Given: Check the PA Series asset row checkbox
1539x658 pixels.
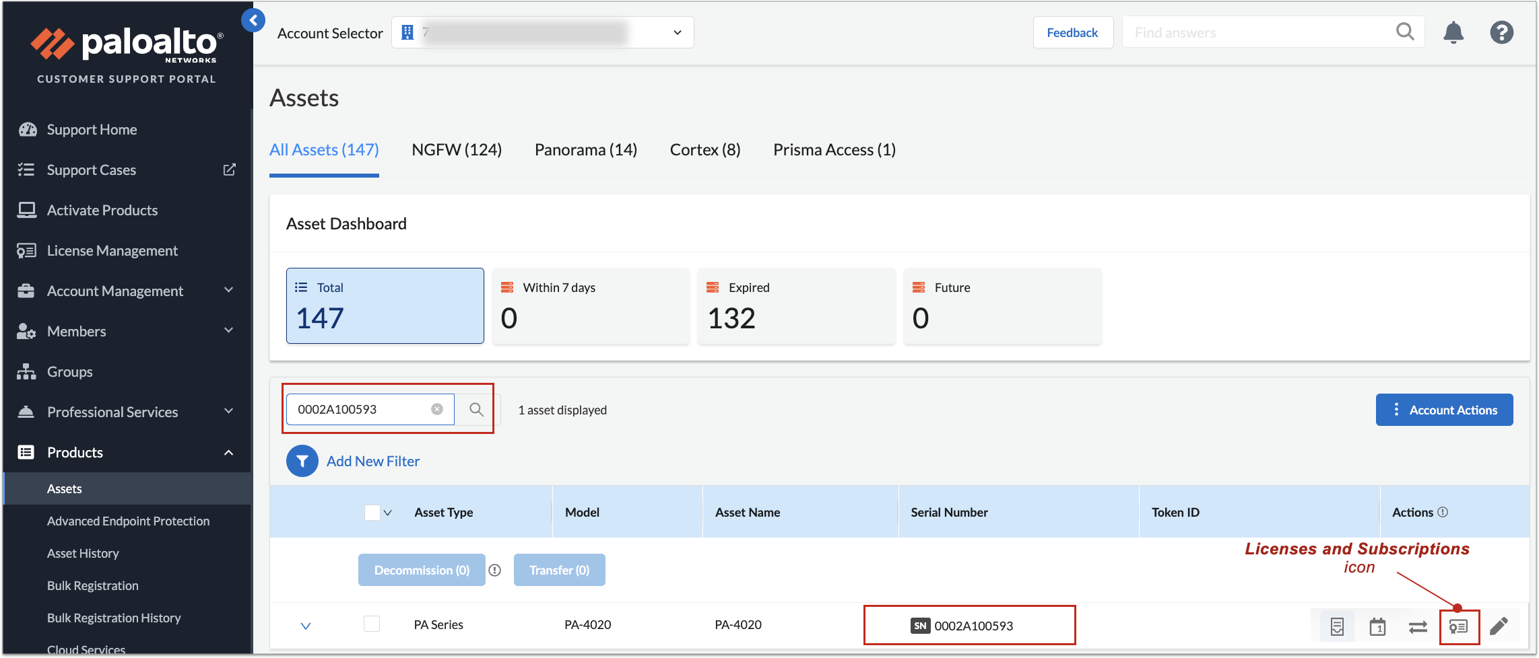Looking at the screenshot, I should coord(372,624).
